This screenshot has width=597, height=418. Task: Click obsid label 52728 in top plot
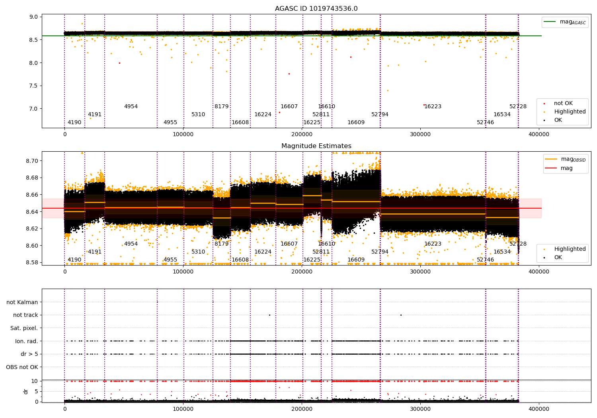[x=518, y=106]
